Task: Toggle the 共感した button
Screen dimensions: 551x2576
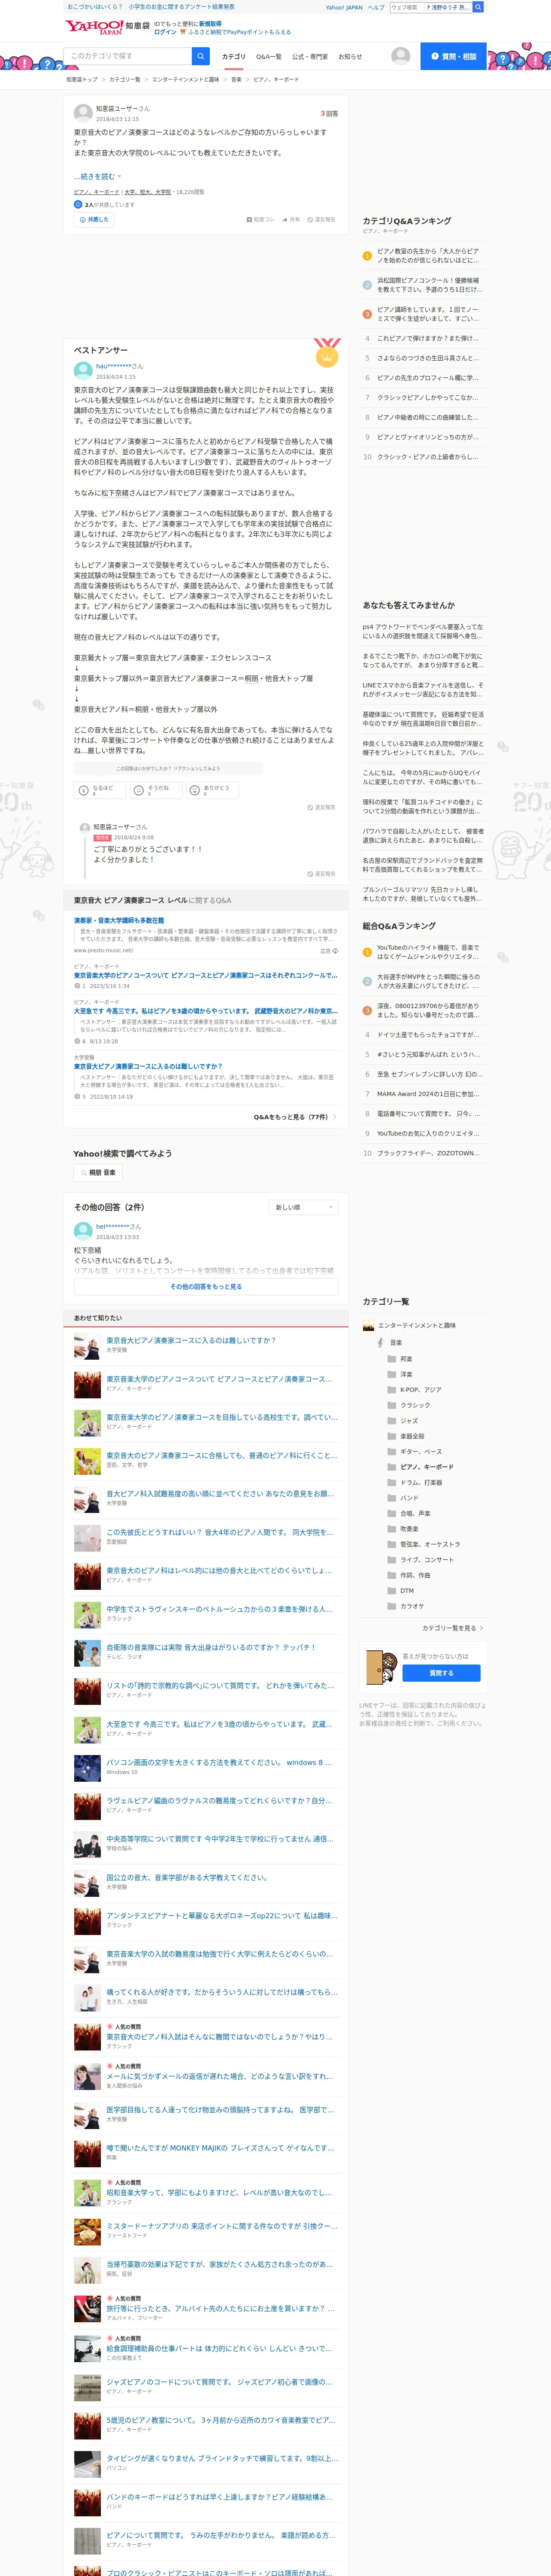Action: [93, 219]
